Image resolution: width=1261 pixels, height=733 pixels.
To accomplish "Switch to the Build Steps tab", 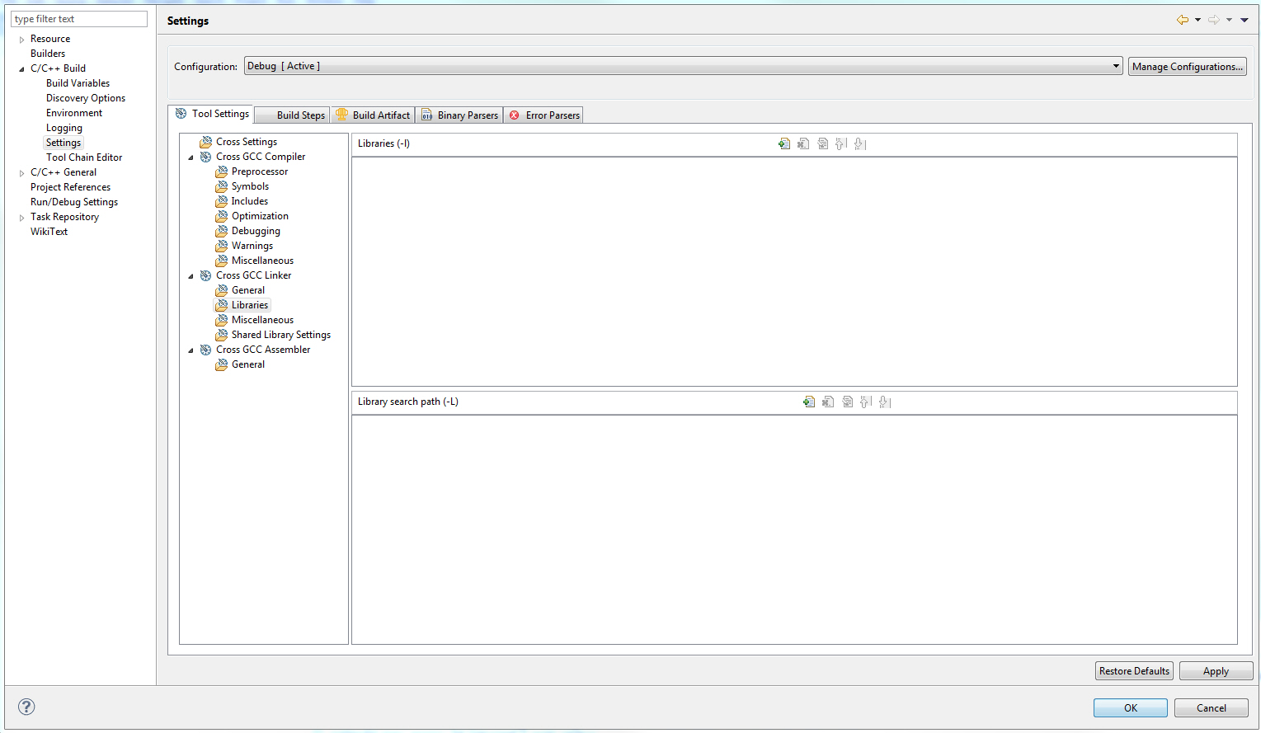I will 292,115.
